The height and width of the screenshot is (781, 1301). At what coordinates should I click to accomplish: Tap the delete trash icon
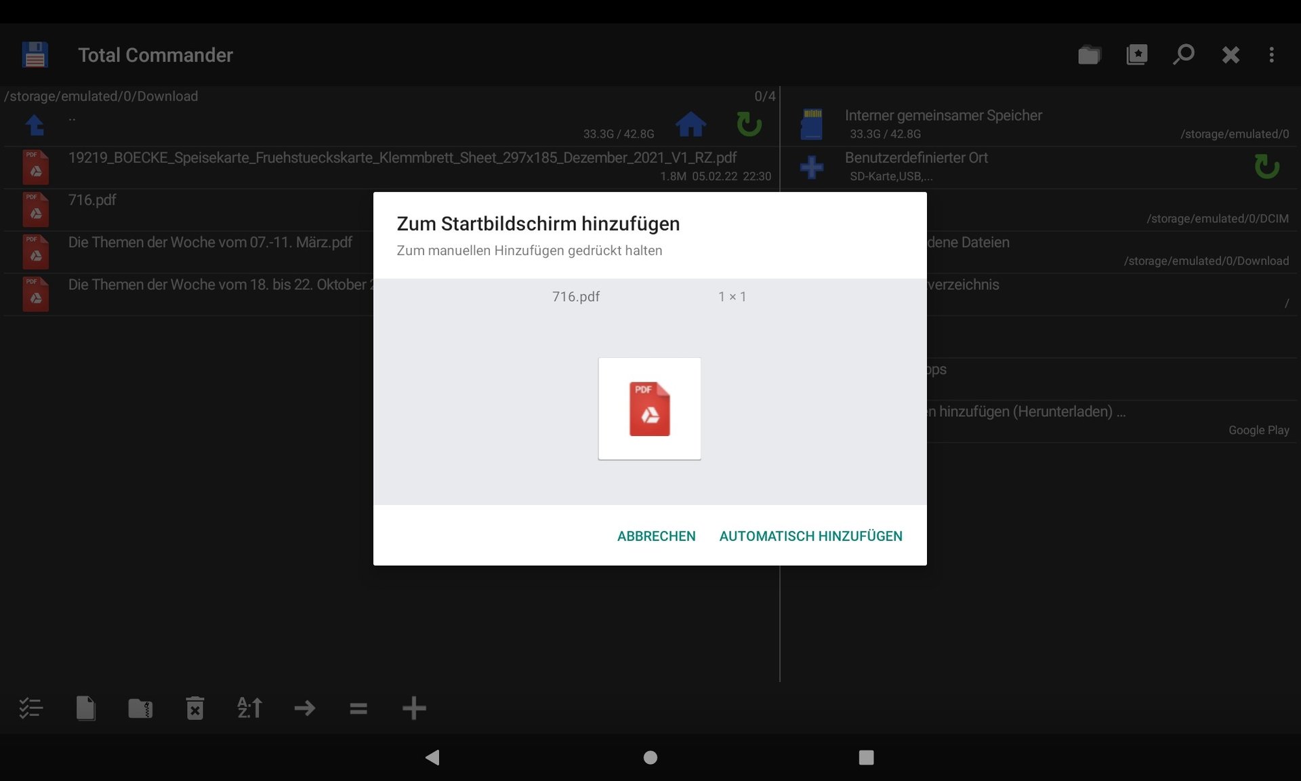pyautogui.click(x=194, y=708)
